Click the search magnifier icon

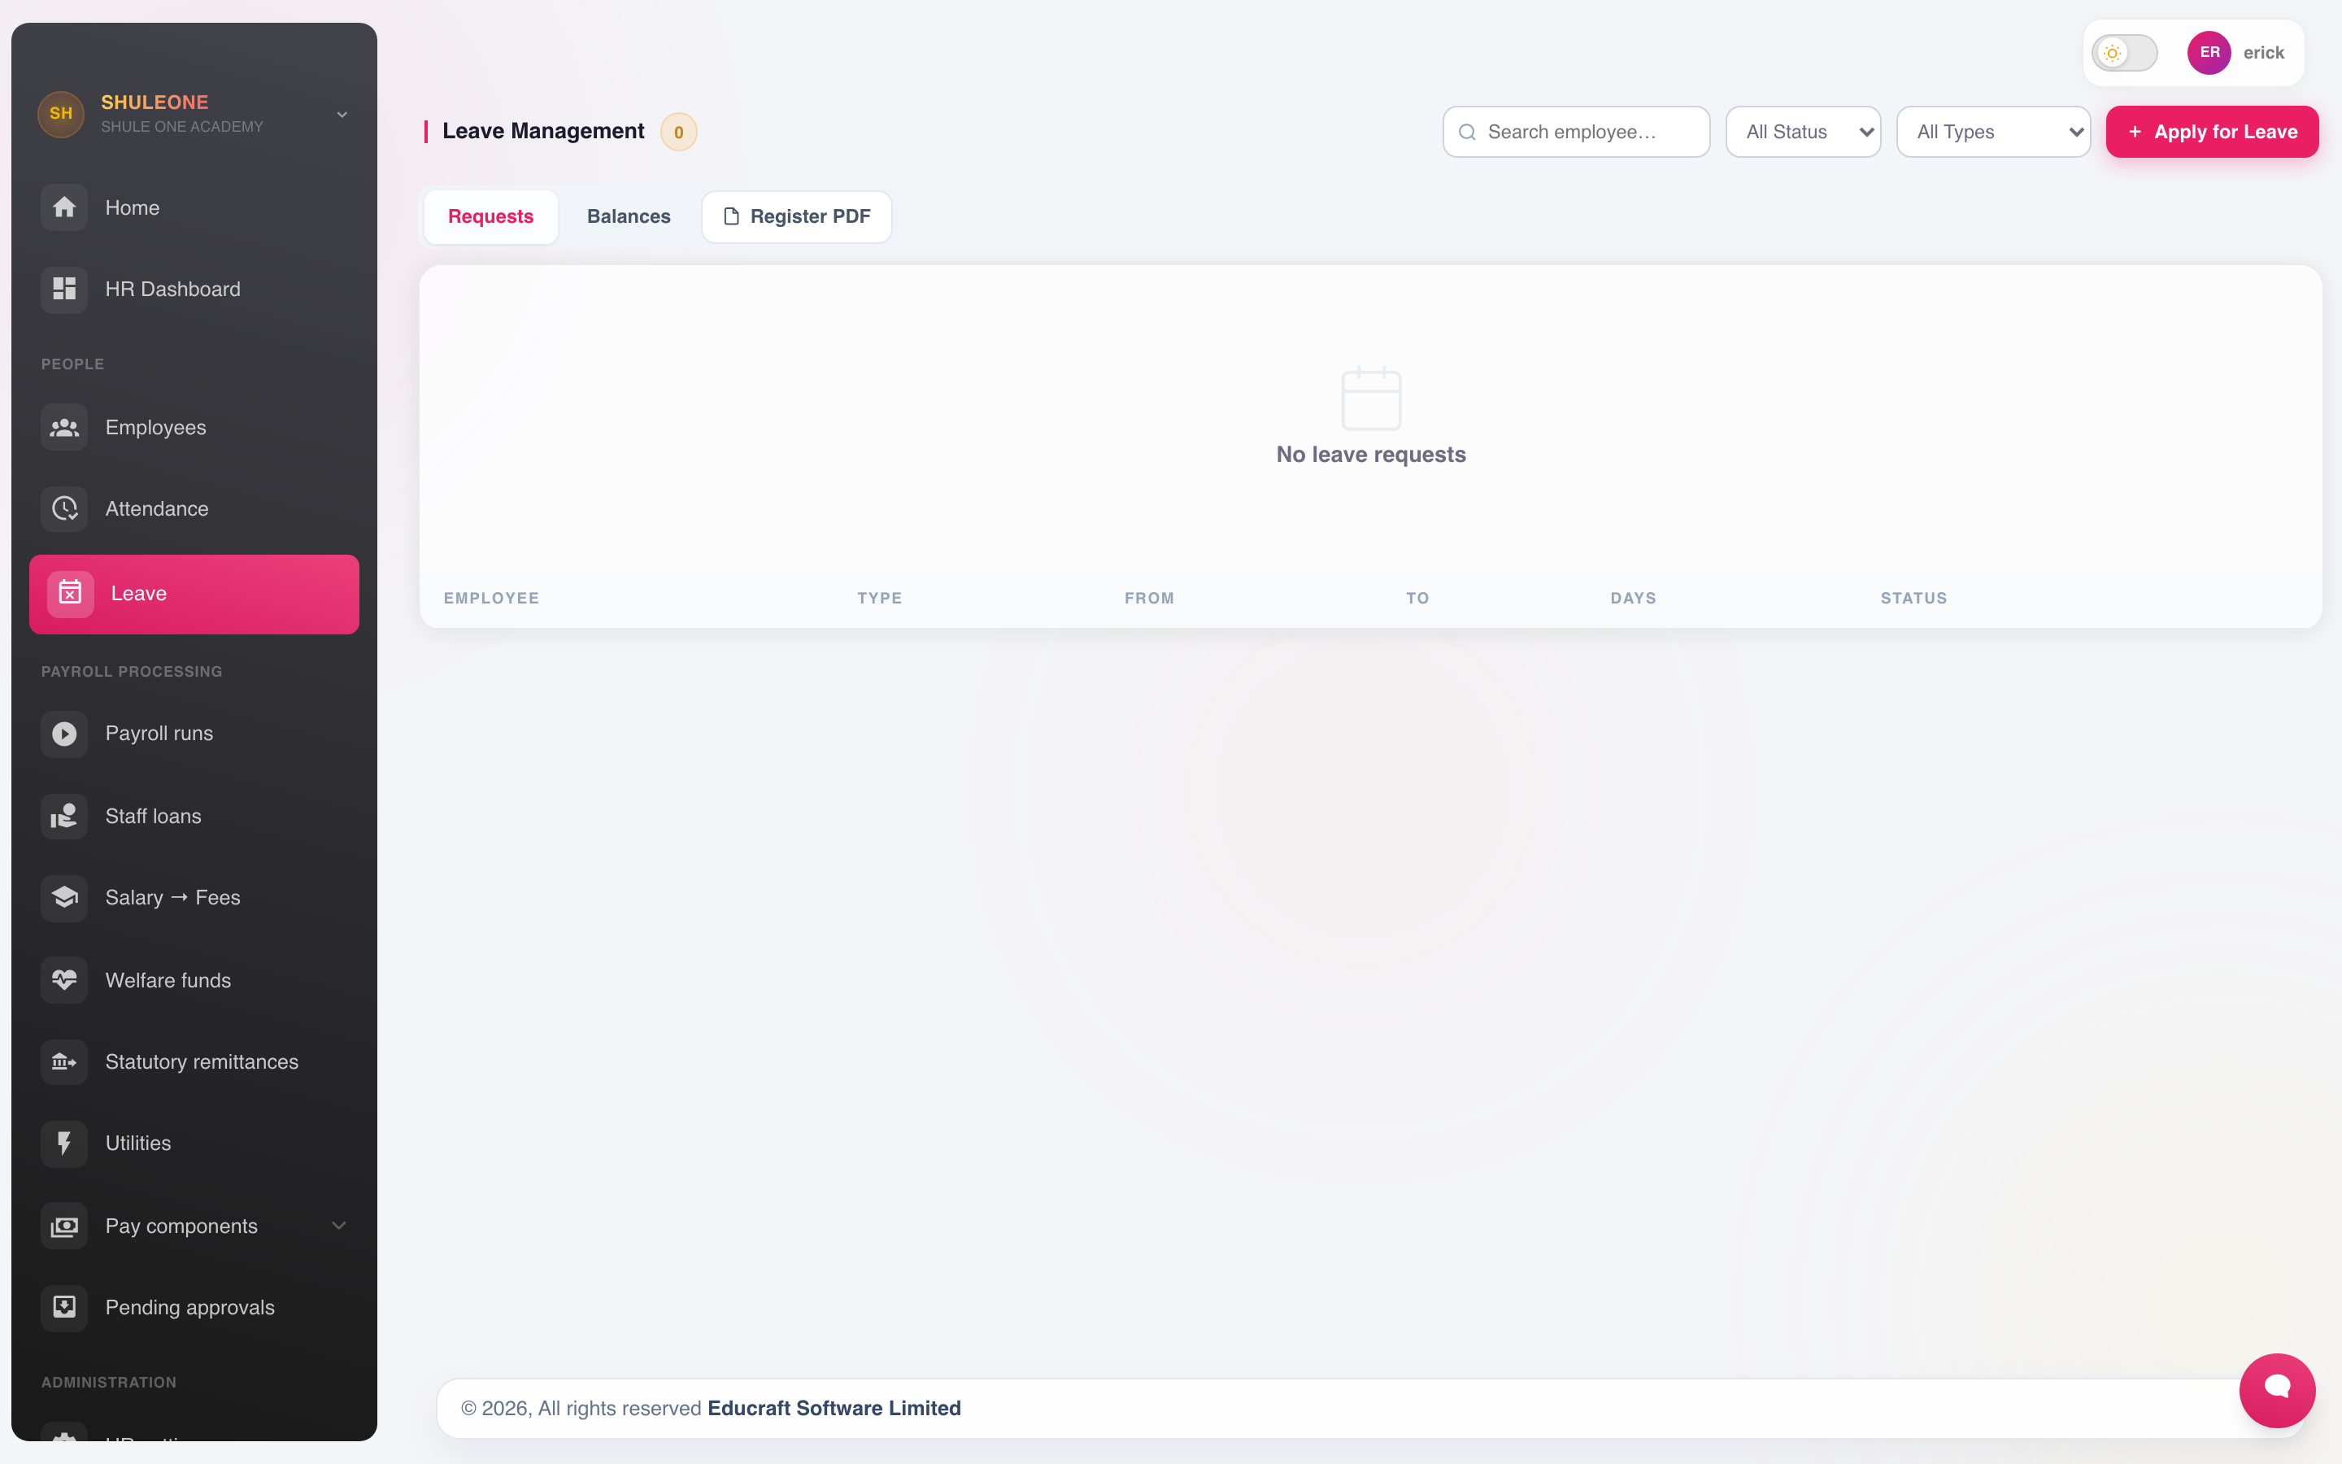[x=1467, y=132]
